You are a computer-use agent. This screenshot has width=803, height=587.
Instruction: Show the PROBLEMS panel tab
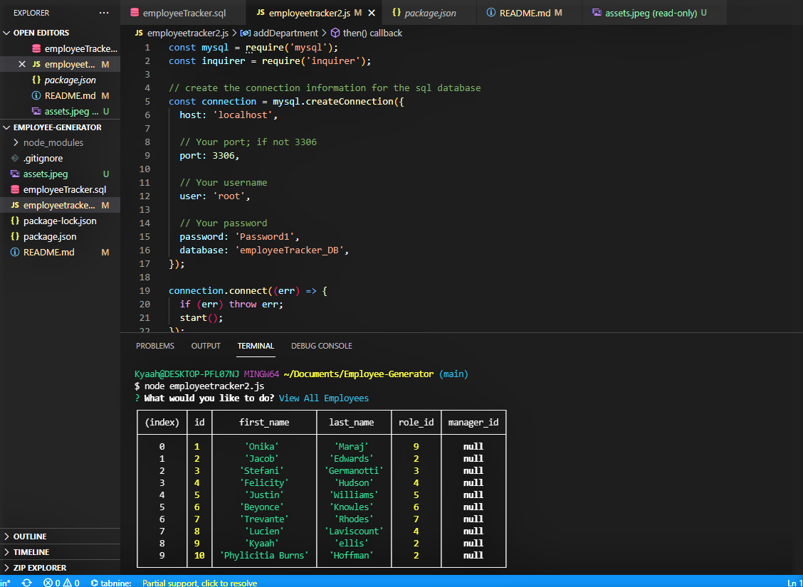coord(155,346)
